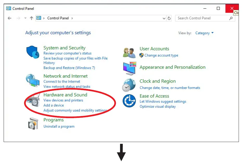Go up one level with the up arrow
The height and width of the screenshot is (162, 242).
(x=31, y=18)
